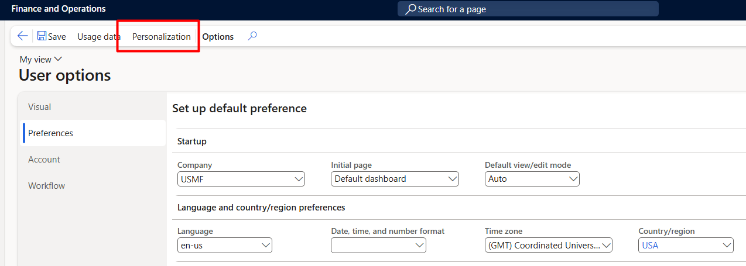Open the Options action pane tab

(218, 36)
